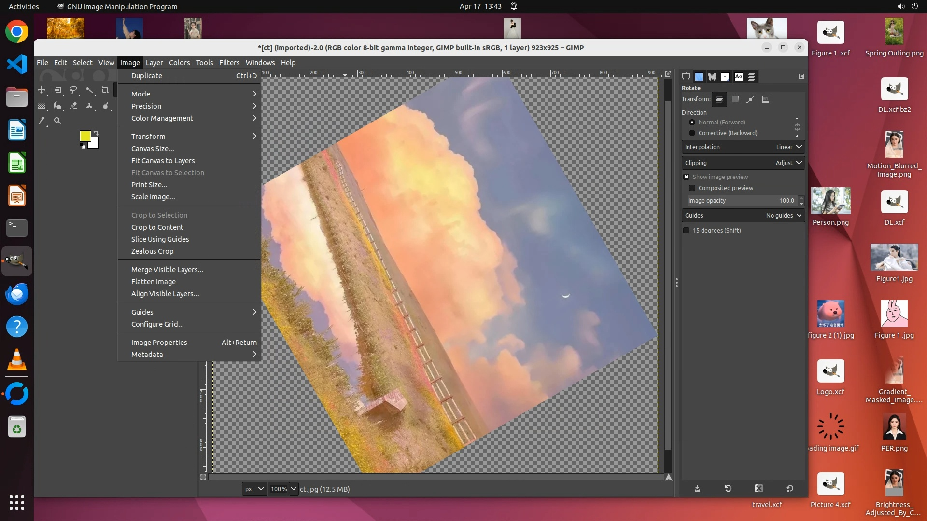927x521 pixels.
Task: Click Flatten Image menu entry
Action: [x=154, y=282]
